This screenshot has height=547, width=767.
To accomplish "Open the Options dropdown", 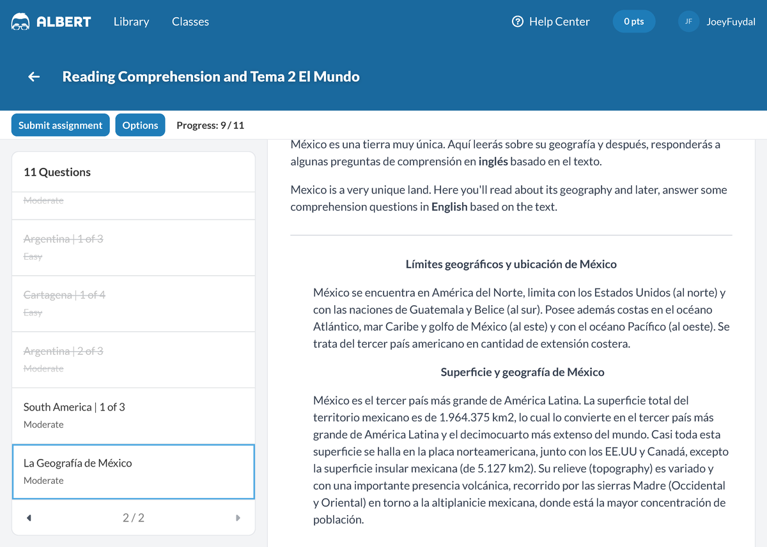I will point(140,125).
